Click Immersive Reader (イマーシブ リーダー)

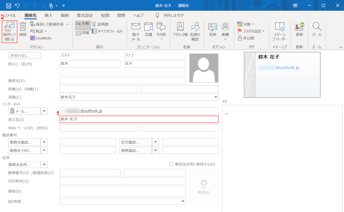(280, 31)
